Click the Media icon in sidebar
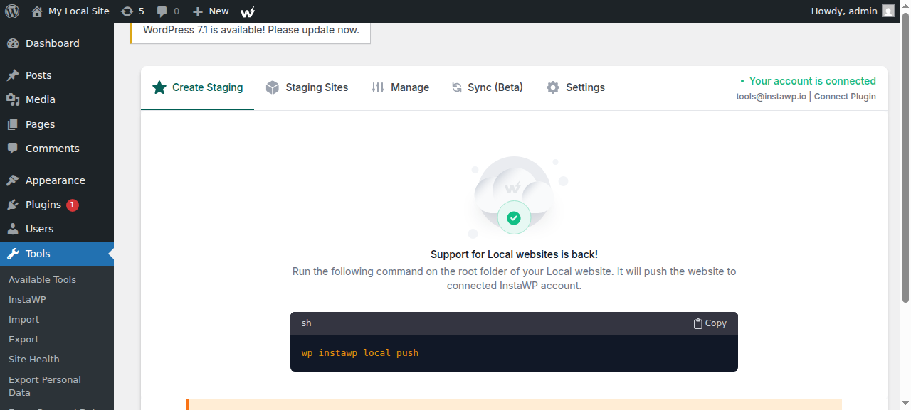This screenshot has height=410, width=911. pos(13,99)
